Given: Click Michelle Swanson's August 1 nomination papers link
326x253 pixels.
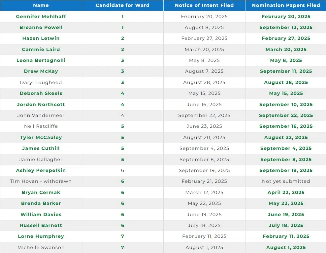Looking at the screenshot, I should 286,247.
